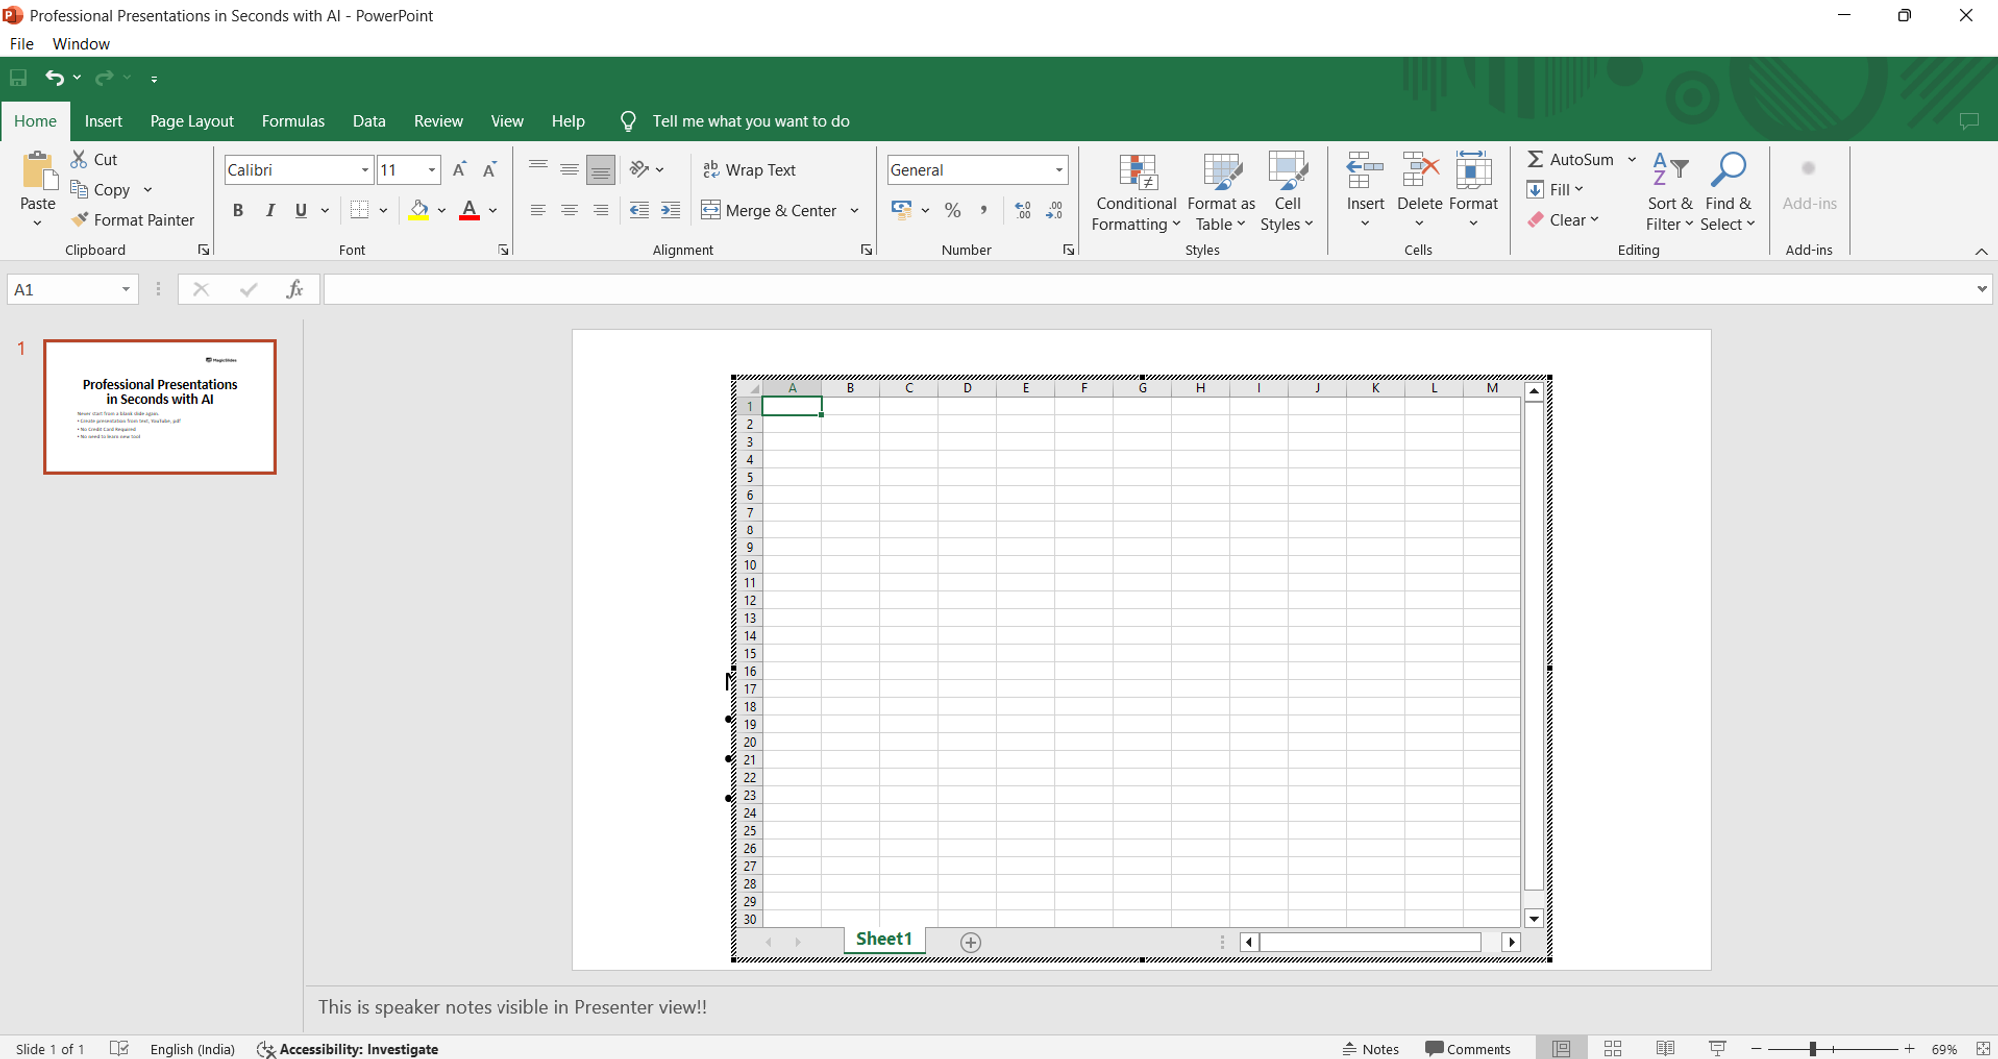
Task: Expand Merge & Center dropdown arrow
Action: click(x=855, y=210)
